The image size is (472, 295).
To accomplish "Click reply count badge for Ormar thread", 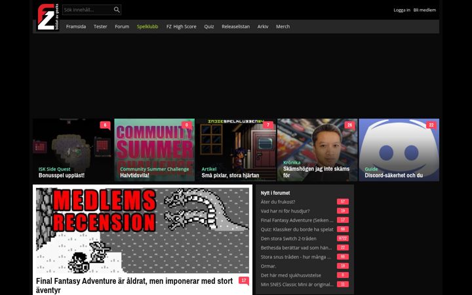I will coord(343,266).
